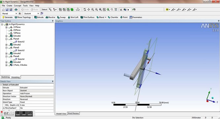Click the Tree Outline pin icon
220x119 pixels.
tap(53, 21)
